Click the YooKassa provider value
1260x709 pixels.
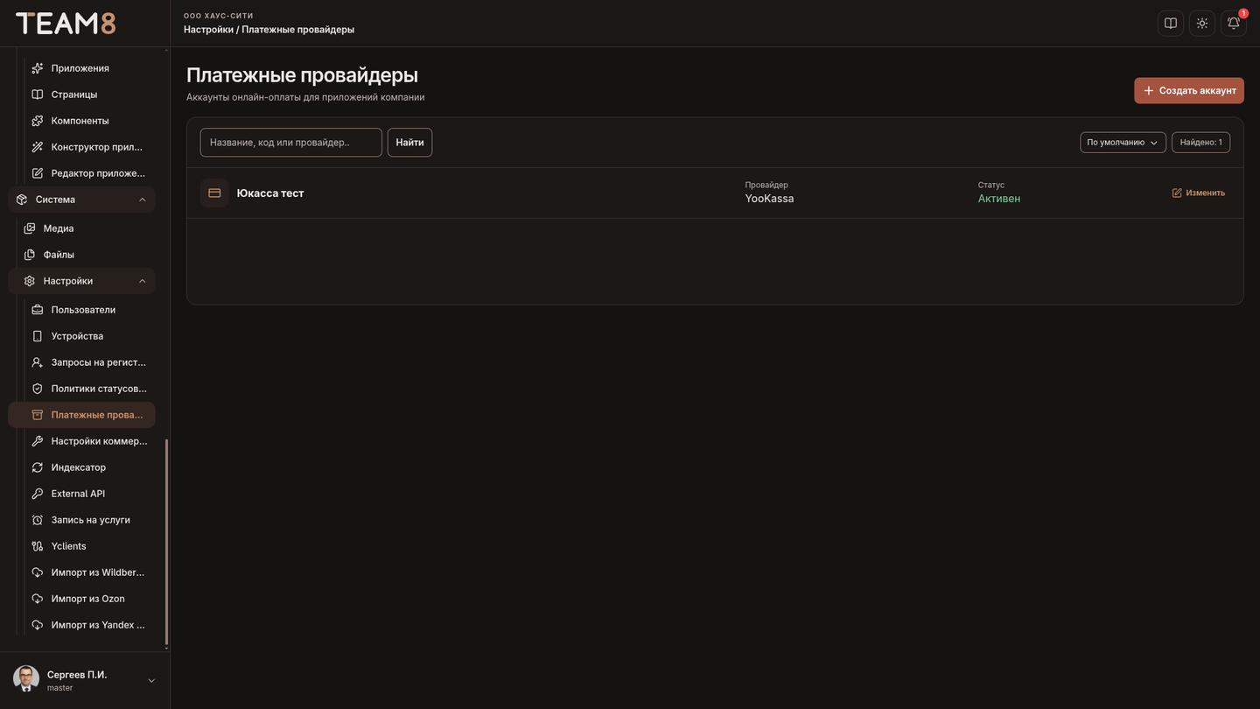769,199
